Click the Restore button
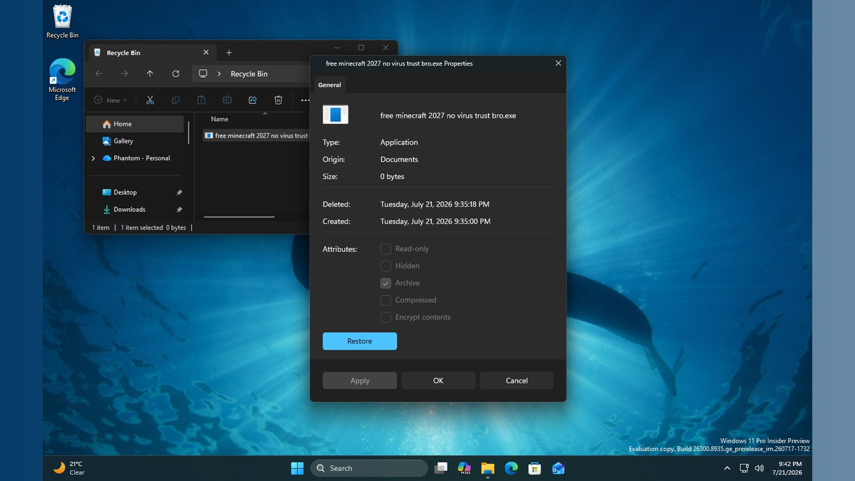 pos(360,341)
